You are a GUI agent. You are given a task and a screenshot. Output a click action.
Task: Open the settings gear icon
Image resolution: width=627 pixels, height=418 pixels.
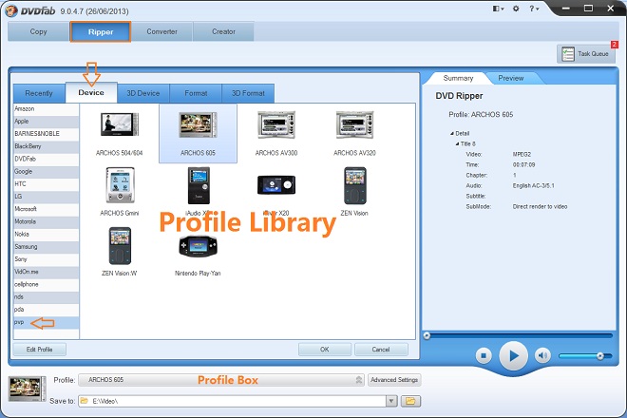tap(516, 9)
